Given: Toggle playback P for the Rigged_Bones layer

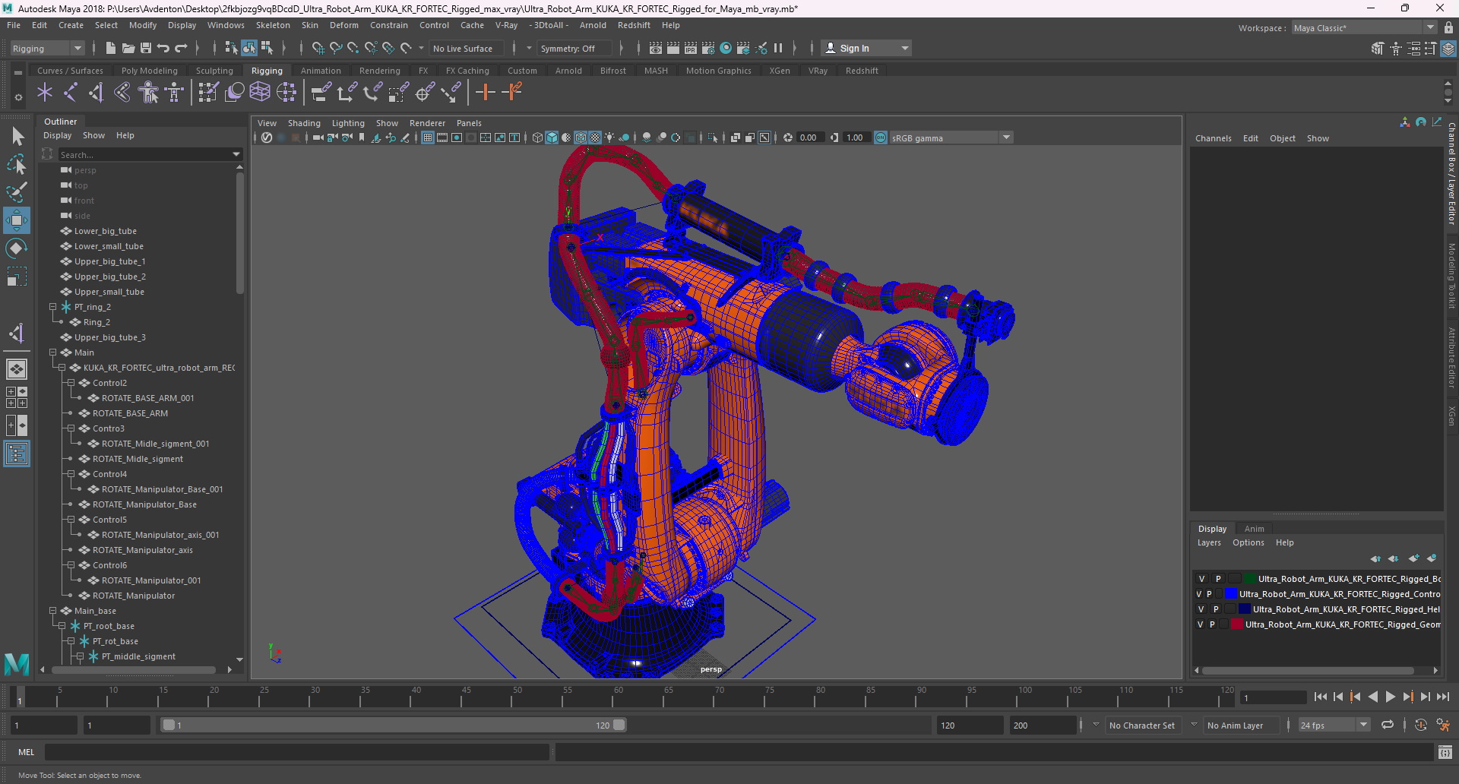Looking at the screenshot, I should (1218, 579).
